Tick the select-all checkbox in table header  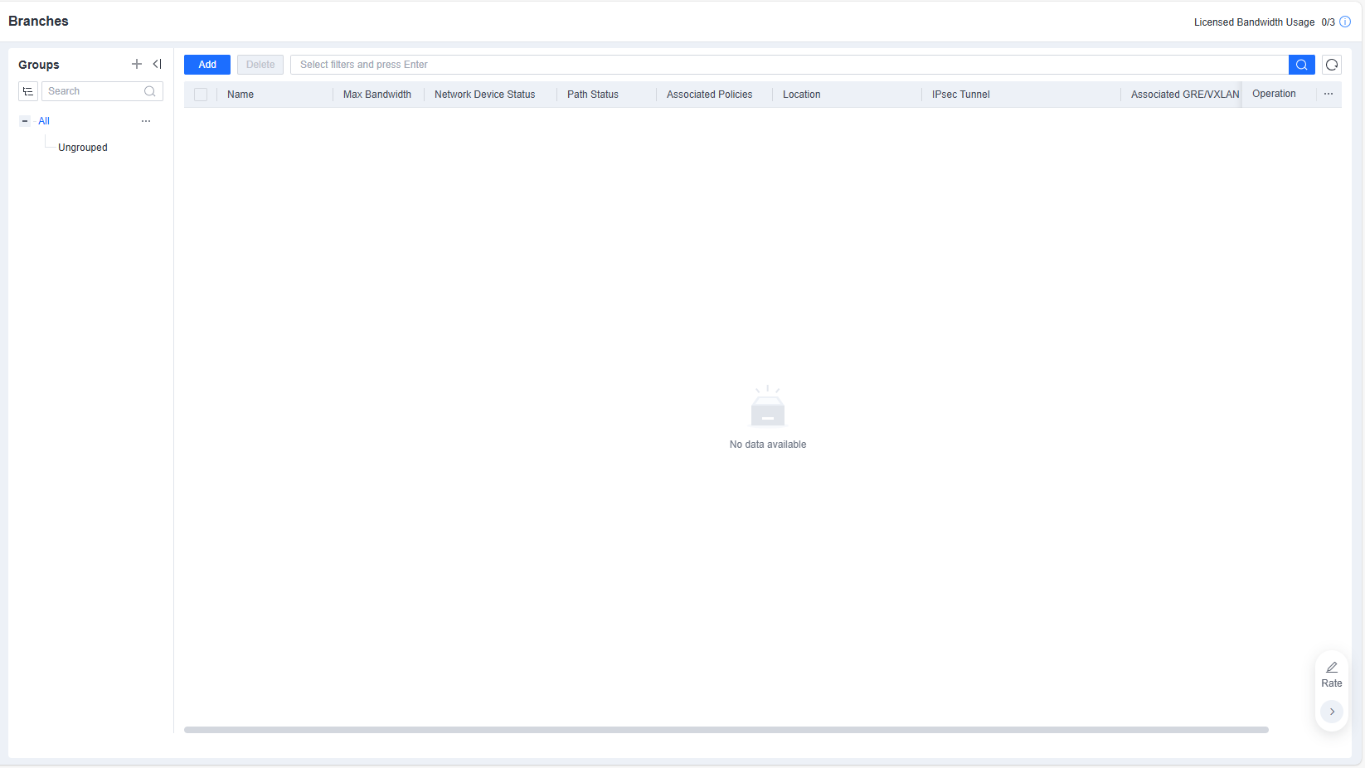click(x=201, y=95)
